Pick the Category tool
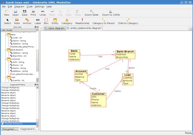Viewport: 193px width, 135px height. coord(67,21)
